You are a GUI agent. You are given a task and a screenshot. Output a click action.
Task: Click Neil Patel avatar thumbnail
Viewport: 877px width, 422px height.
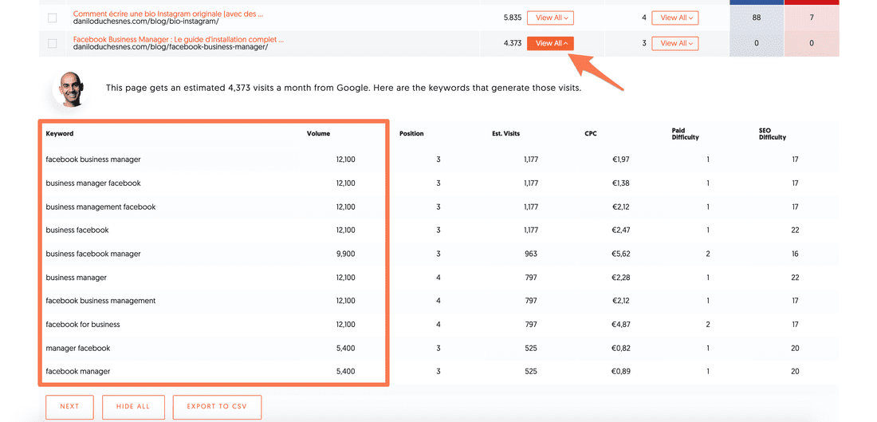pos(69,89)
